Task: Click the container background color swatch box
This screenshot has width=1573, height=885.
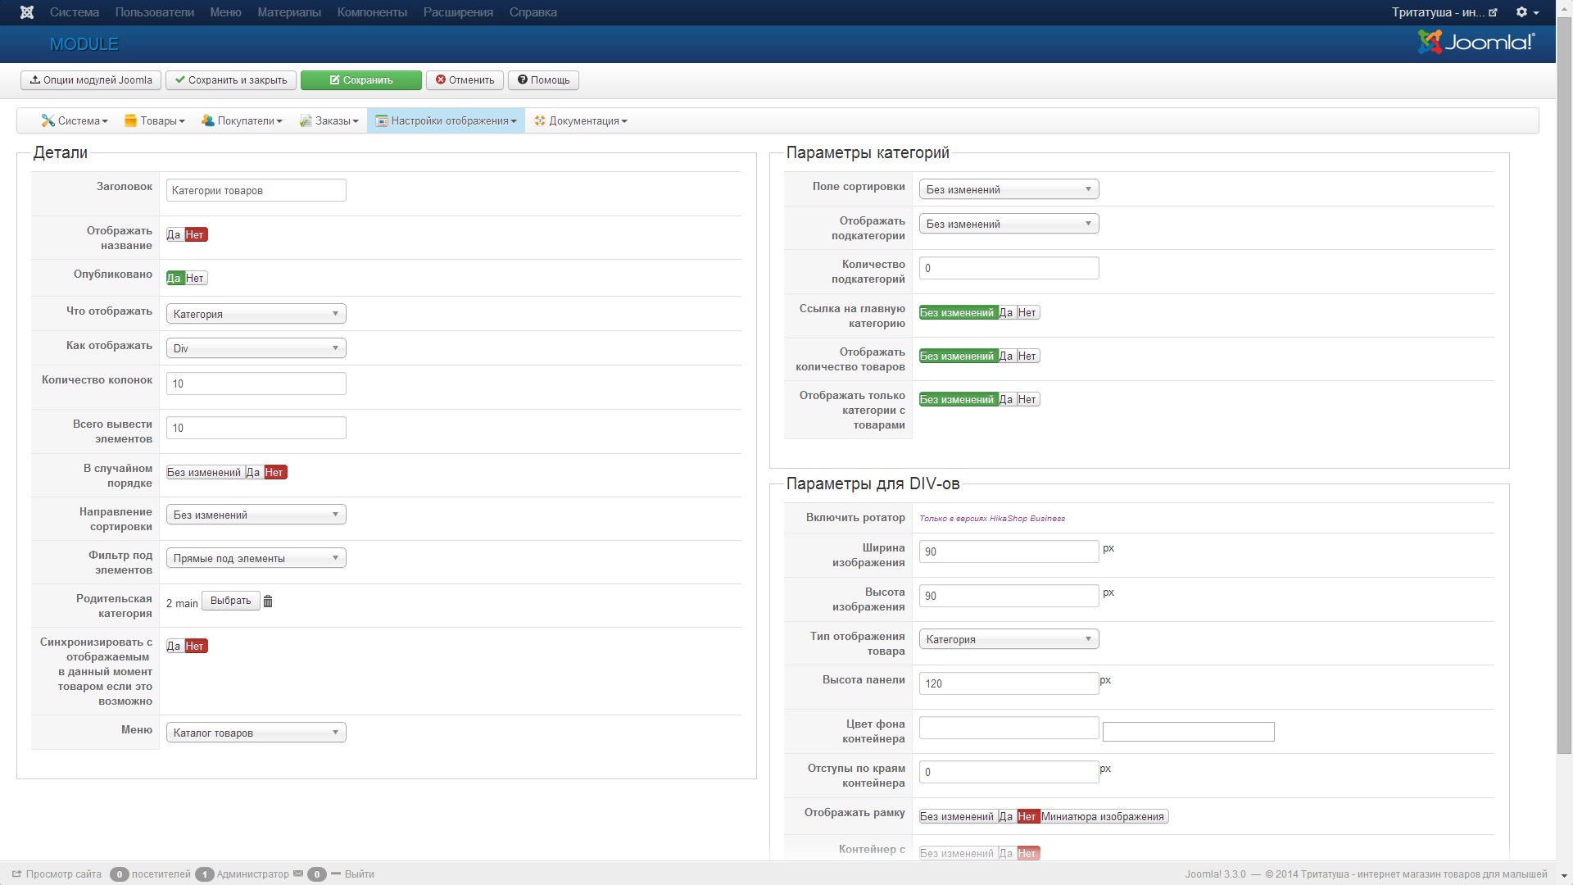Action: pyautogui.click(x=1188, y=732)
